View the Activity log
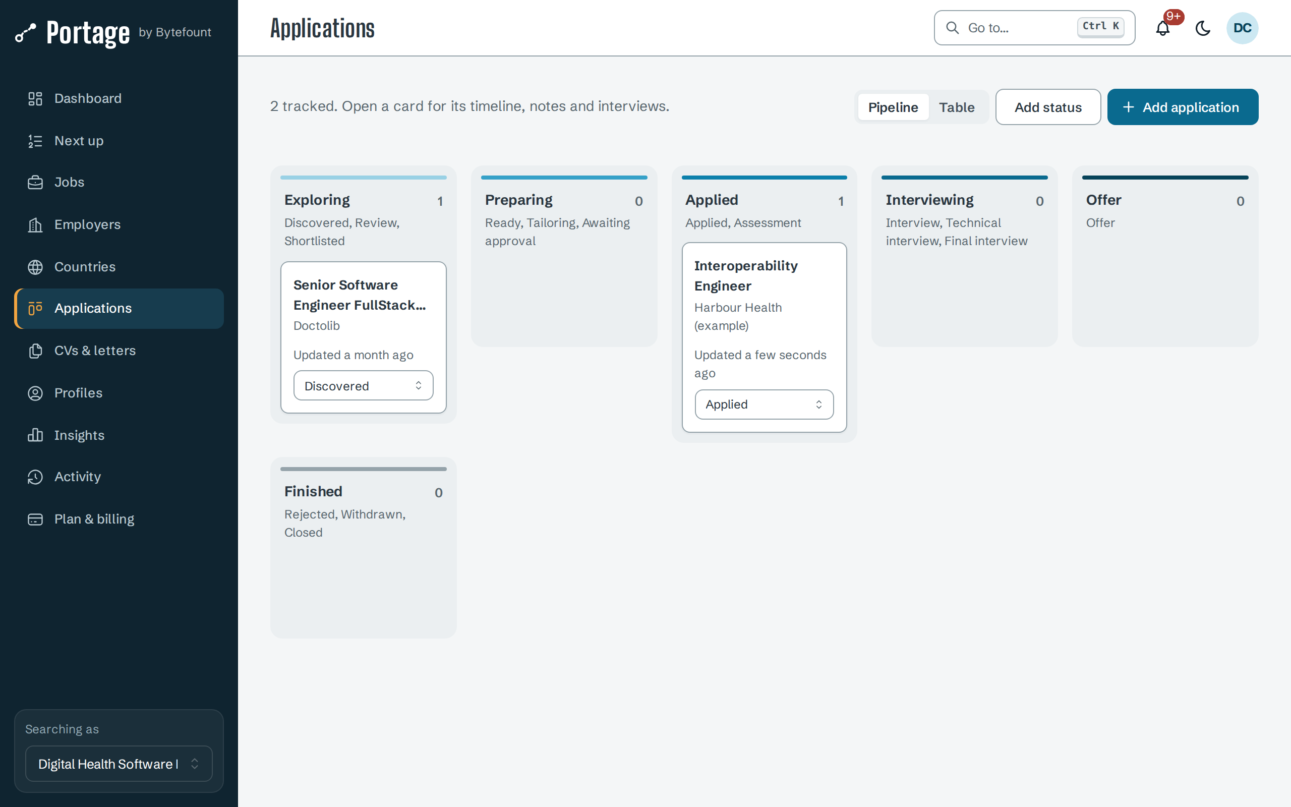 coord(119,477)
